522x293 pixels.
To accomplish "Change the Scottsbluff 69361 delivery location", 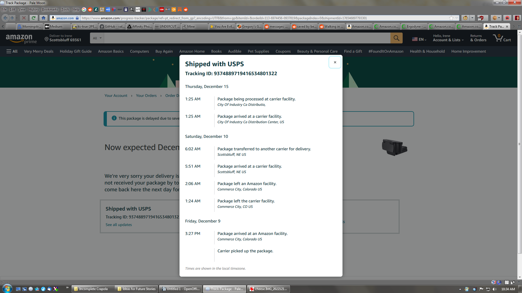I will (x=63, y=38).
